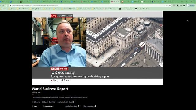Open help icon next to Sign Language

pyautogui.click(x=95, y=106)
